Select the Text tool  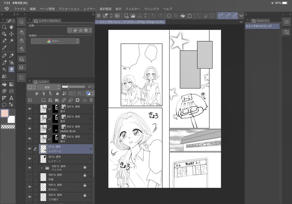point(11,98)
